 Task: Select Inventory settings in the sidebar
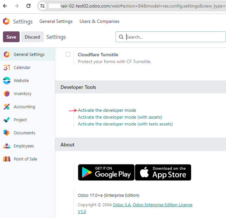(27, 93)
